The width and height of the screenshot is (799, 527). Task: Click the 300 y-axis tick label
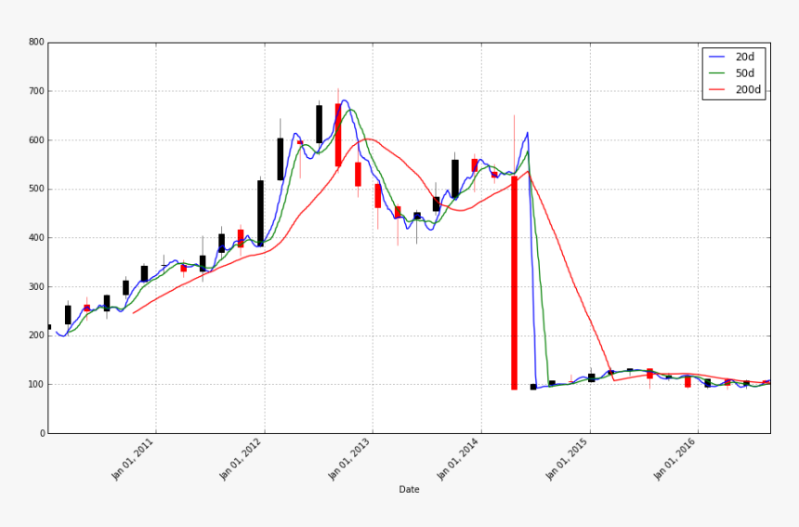(35, 287)
